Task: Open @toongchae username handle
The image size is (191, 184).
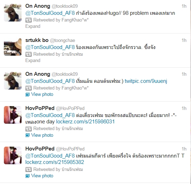Action: (x=62, y=41)
